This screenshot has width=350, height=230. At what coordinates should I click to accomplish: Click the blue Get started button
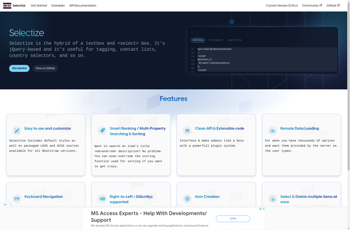coord(19,68)
